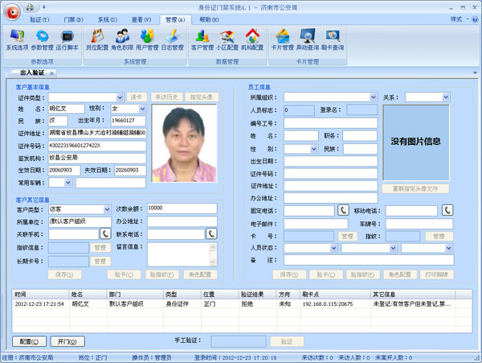The width and height of the screenshot is (482, 363).
Task: Open the 样式 style dropdown
Action: coord(460,19)
